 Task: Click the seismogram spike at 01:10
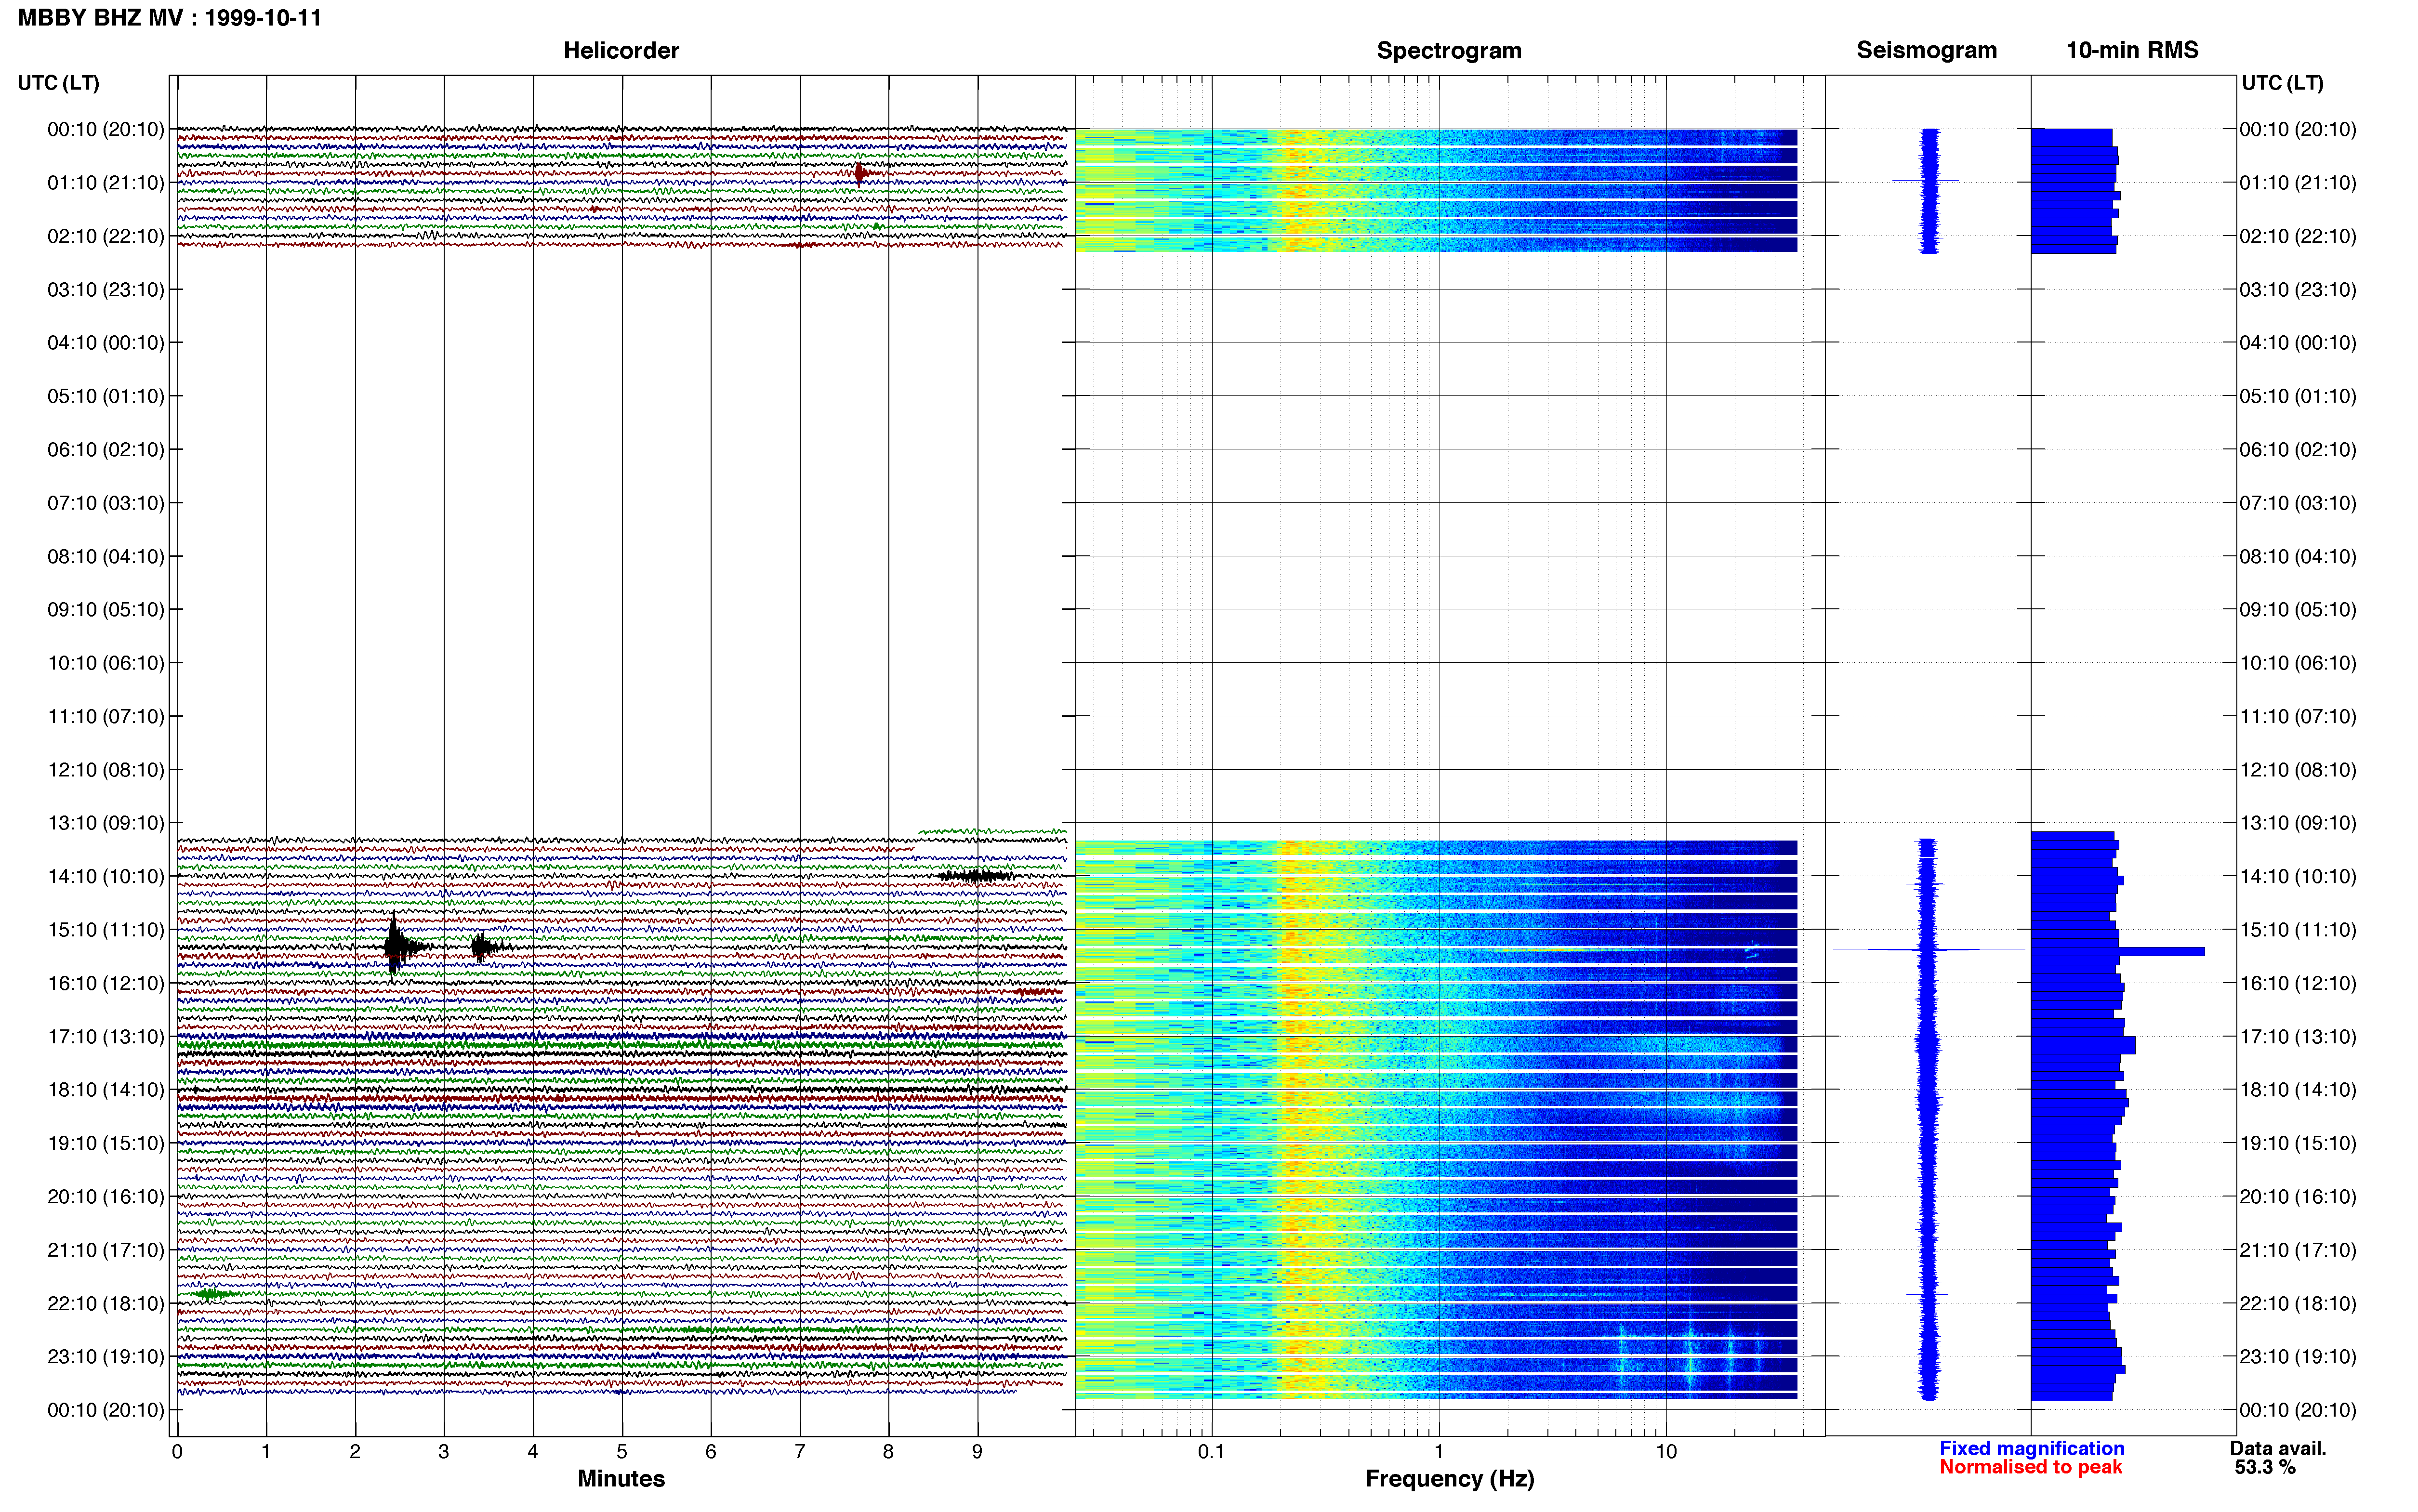[1926, 181]
